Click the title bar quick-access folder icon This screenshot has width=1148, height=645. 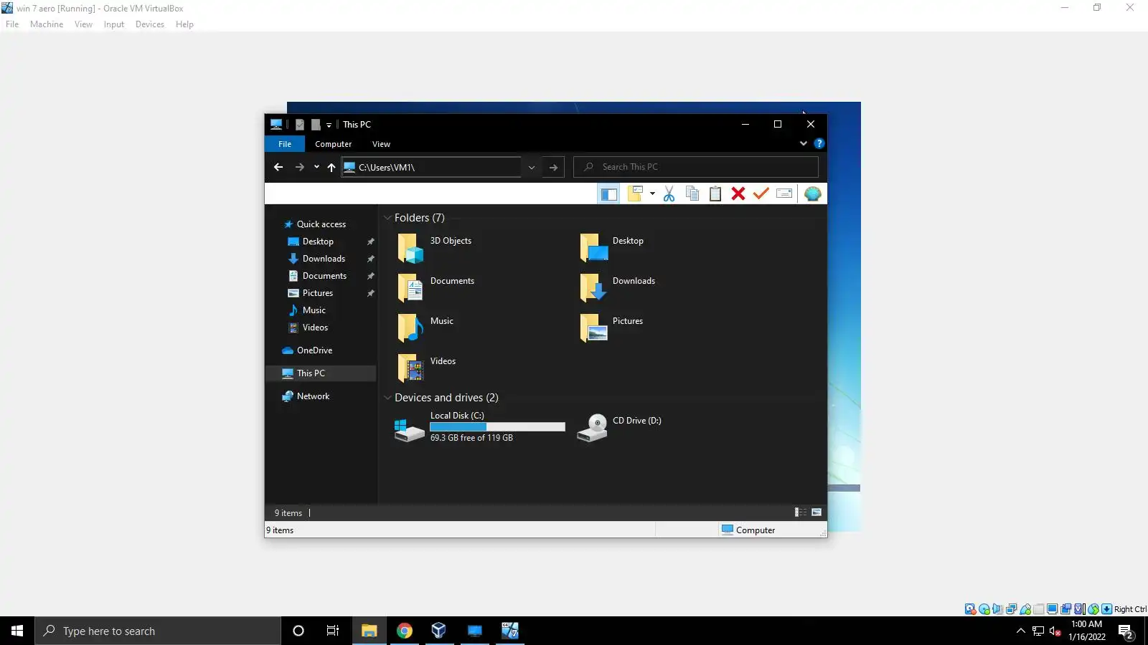[316, 125]
